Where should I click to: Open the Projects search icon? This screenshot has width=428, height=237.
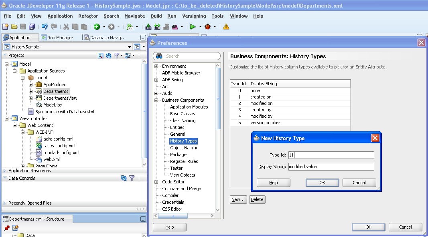100,55
